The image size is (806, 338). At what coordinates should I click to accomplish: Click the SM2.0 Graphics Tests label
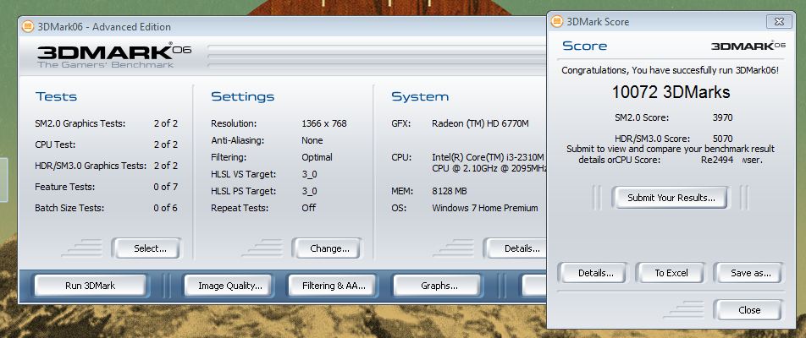click(80, 123)
